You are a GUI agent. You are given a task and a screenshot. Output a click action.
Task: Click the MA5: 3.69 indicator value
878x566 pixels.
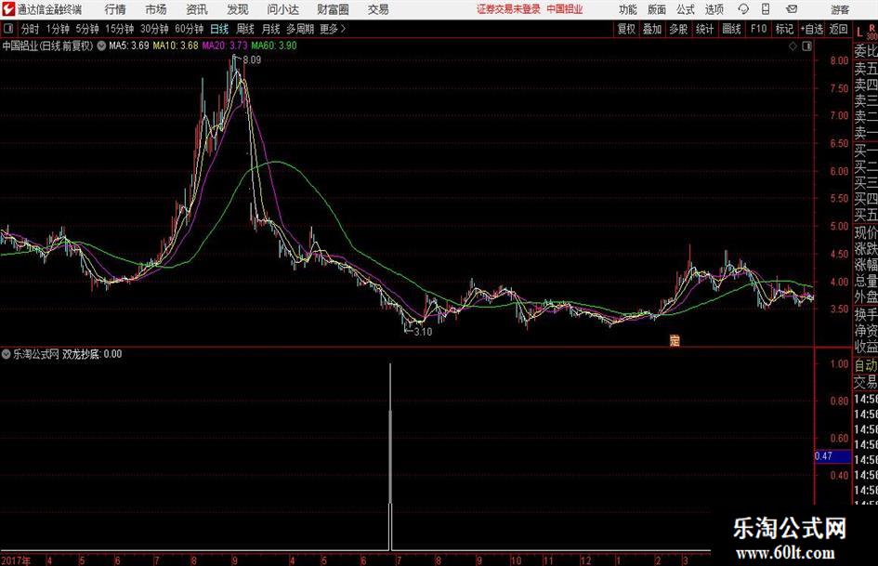click(x=129, y=46)
